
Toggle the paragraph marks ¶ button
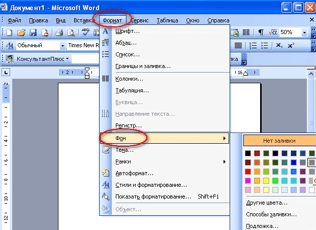261,32
